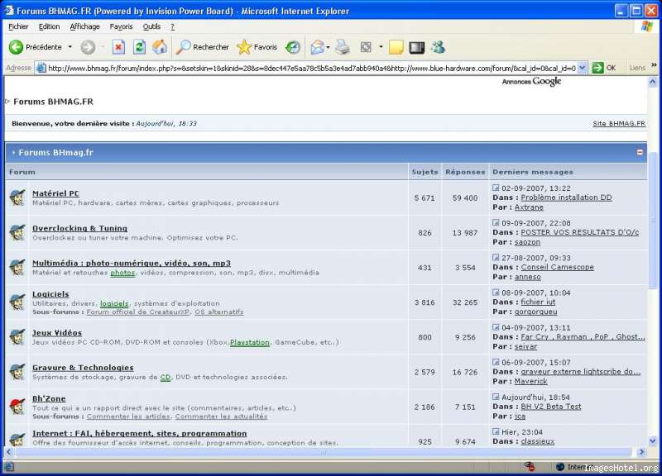Click the last-post icon dated 08-09-2007, 10:04
662x476 pixels.
(496, 293)
